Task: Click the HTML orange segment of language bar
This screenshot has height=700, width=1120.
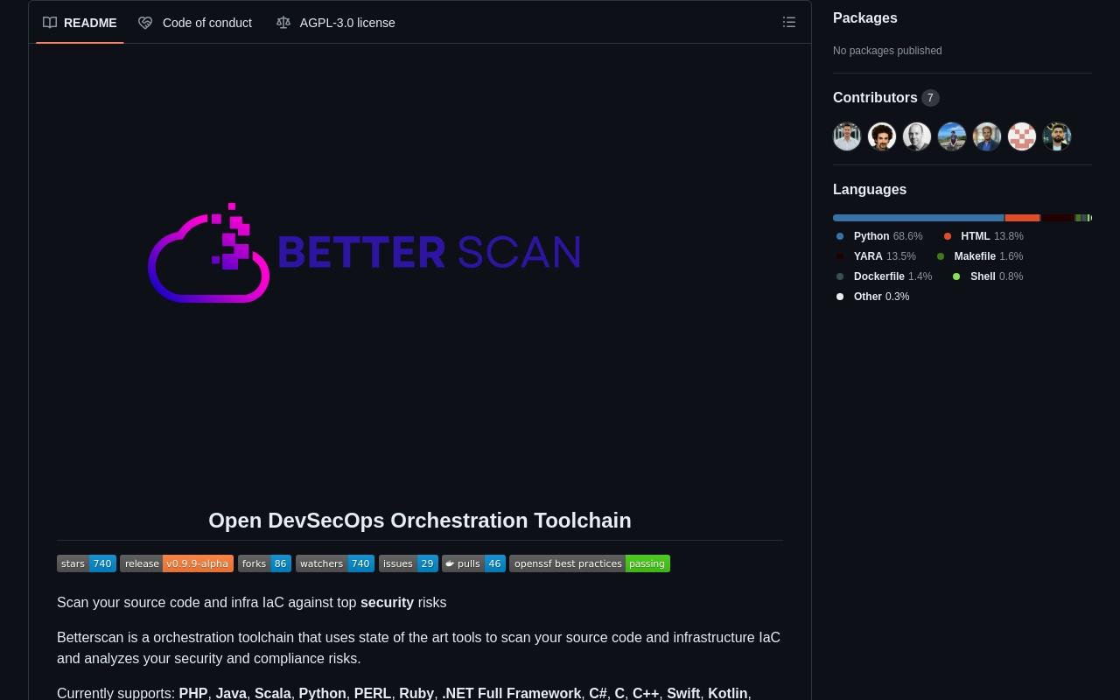Action: point(1023,218)
